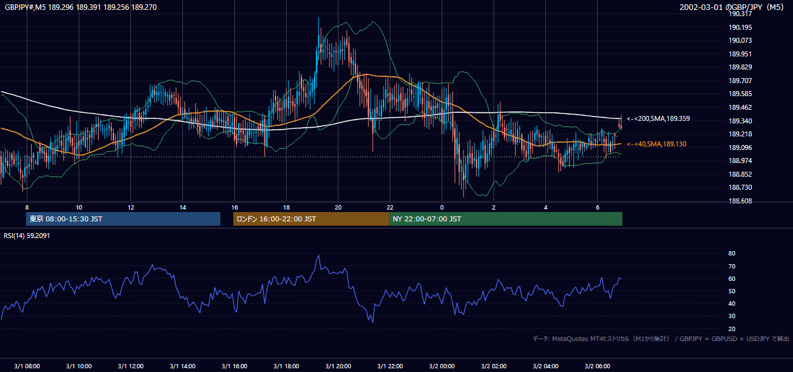This screenshot has height=372, width=793.
Task: Click the 190.073 price axis label
Action: click(x=740, y=40)
